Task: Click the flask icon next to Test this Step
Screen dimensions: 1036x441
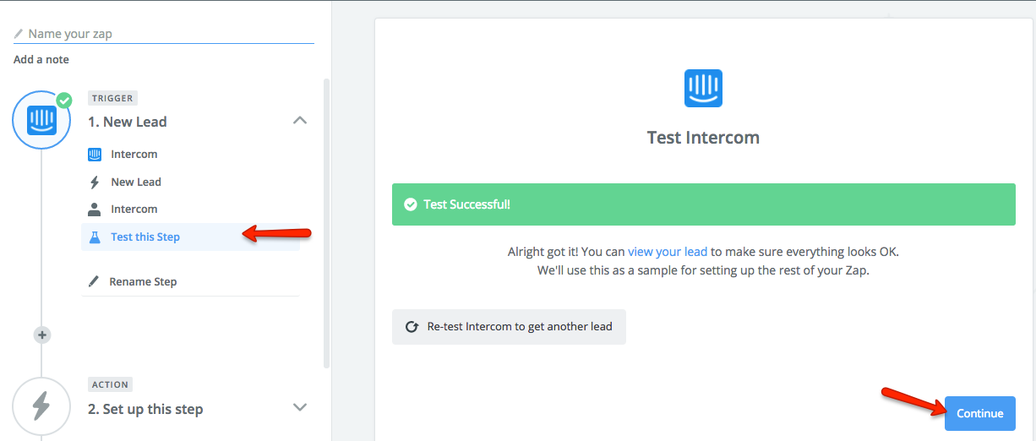Action: [95, 237]
